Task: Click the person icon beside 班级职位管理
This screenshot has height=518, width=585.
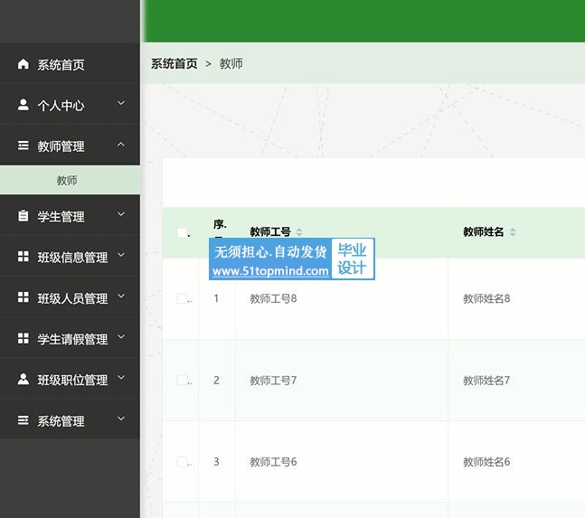Action: point(24,380)
